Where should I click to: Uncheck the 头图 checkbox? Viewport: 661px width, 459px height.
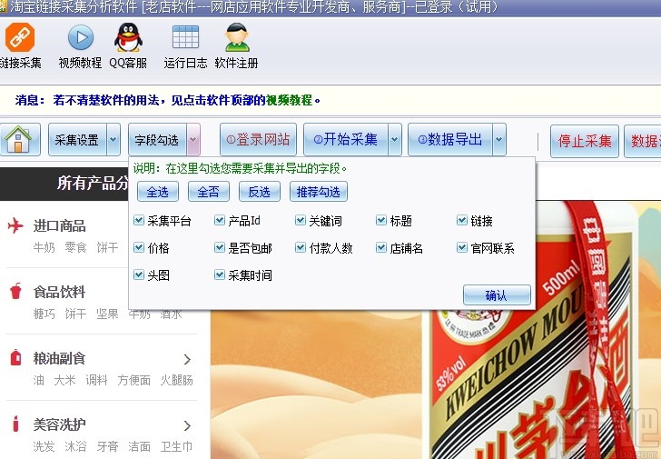click(x=139, y=275)
